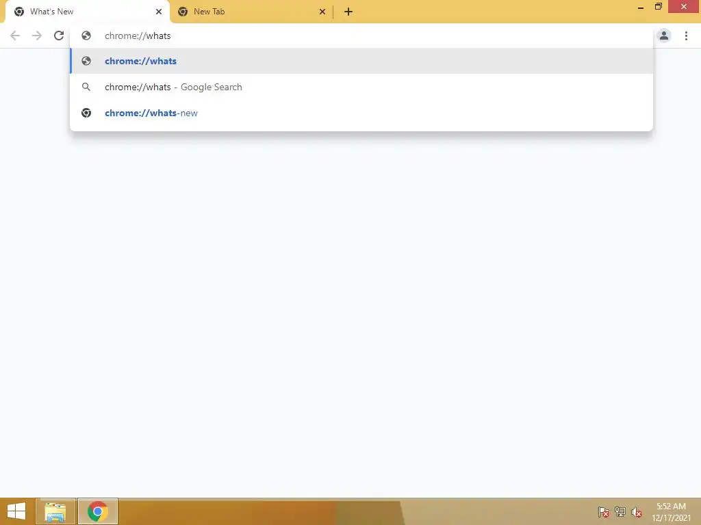The height and width of the screenshot is (525, 701).
Task: Click the magnifier icon beside Google Search suggestion
Action: pyautogui.click(x=86, y=87)
